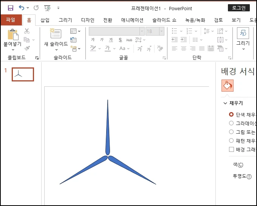
Task: Click the Line spacing icon
Action: click(x=206, y=31)
